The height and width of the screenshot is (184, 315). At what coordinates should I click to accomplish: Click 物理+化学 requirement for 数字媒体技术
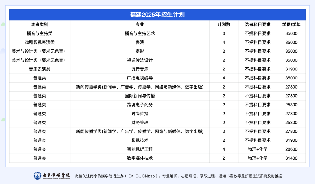pos(258,158)
